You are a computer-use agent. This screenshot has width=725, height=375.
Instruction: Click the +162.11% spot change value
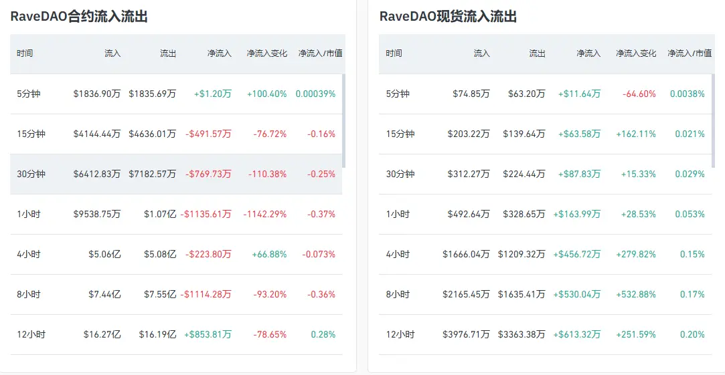click(x=636, y=134)
